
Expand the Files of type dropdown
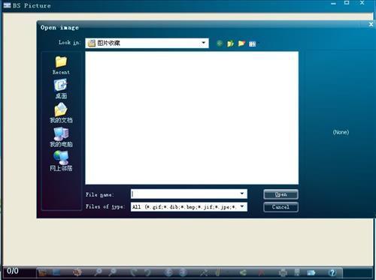(x=242, y=206)
